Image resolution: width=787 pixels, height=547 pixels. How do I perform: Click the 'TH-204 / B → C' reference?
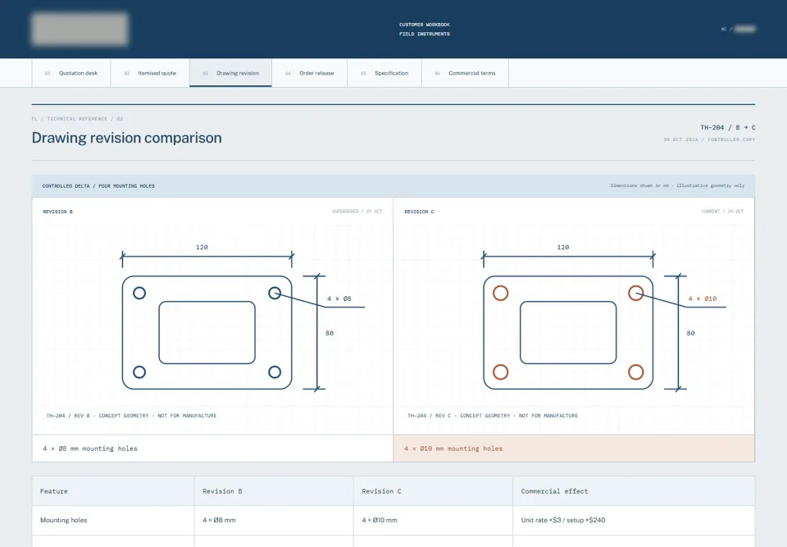(x=728, y=128)
